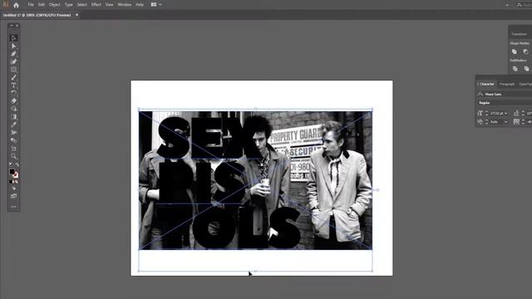Screen dimensions: 532x299
Task: Select the Gradient tool
Action: pyautogui.click(x=13, y=116)
